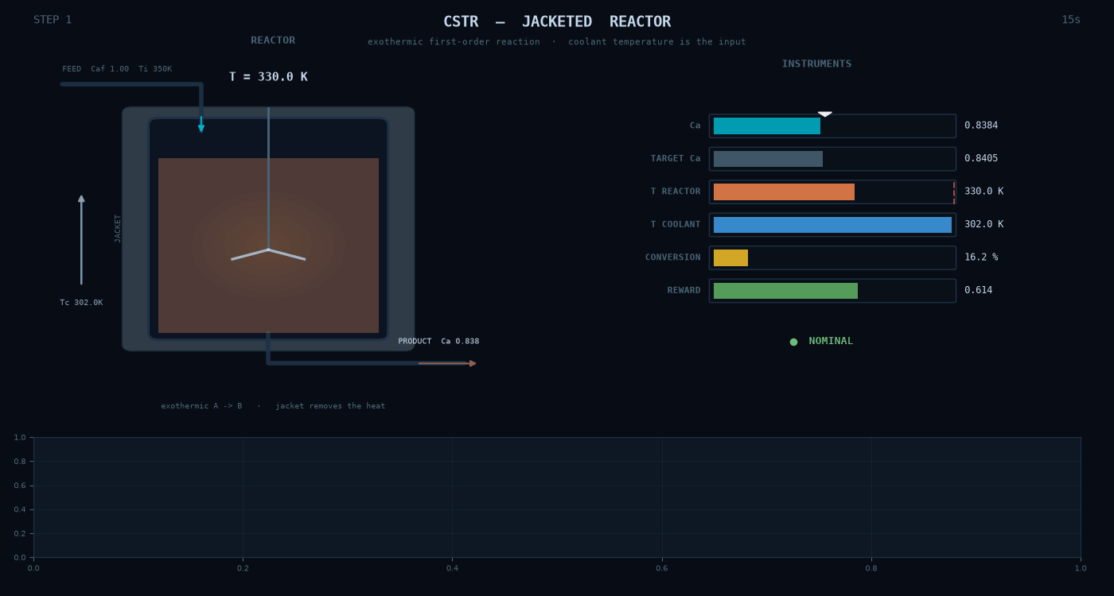Click the coolant jacket upward arrow
Screen dimensions: 1114x596
pyautogui.click(x=81, y=239)
